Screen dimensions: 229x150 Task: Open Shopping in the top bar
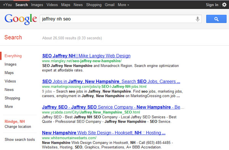94,5
